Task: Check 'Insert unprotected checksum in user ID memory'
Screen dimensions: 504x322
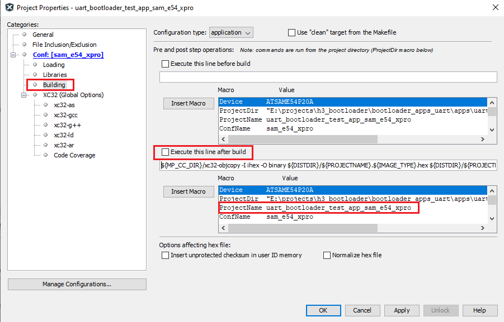Action: click(x=166, y=255)
